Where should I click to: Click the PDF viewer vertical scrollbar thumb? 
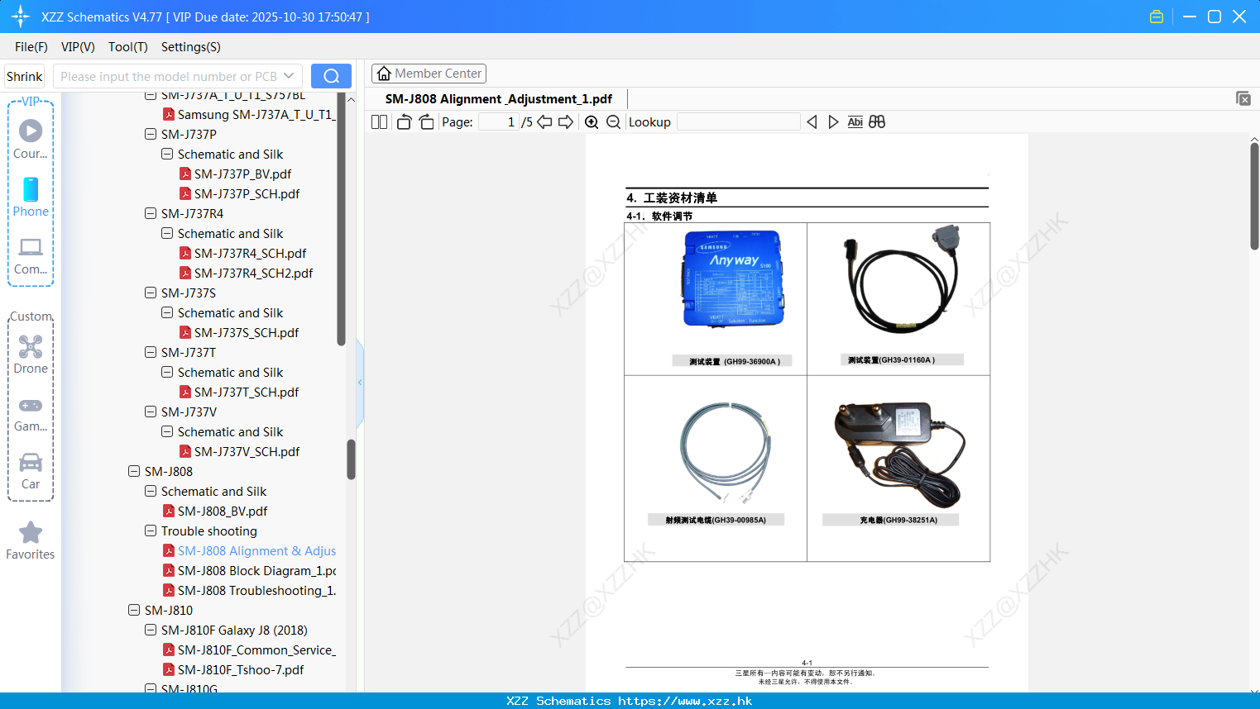tap(1254, 196)
